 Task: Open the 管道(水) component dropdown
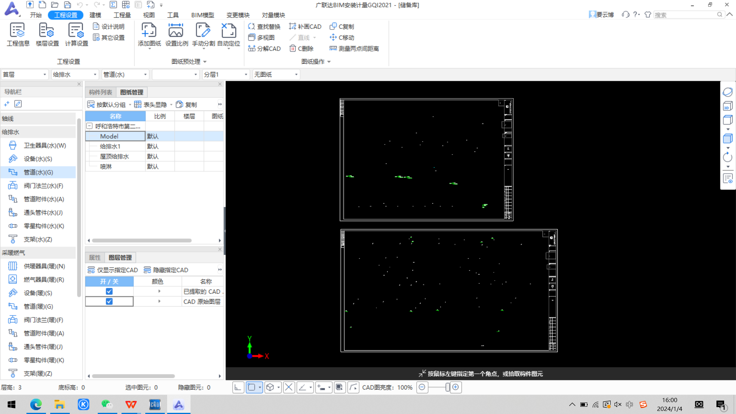click(x=125, y=74)
